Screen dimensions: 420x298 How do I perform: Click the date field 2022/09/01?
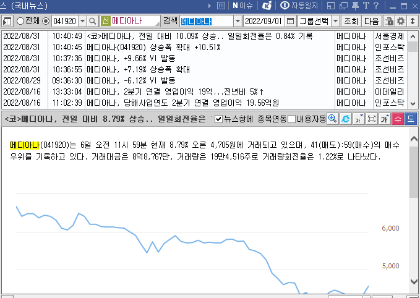point(264,21)
